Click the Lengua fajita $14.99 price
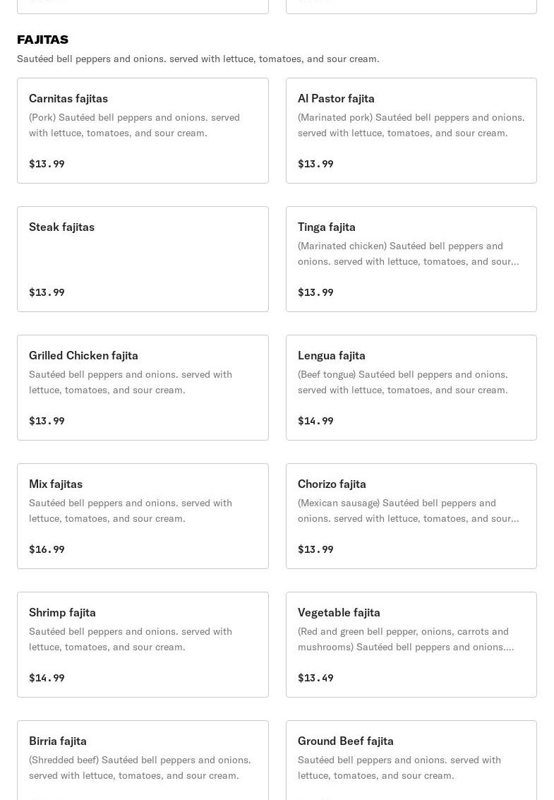 (x=315, y=421)
